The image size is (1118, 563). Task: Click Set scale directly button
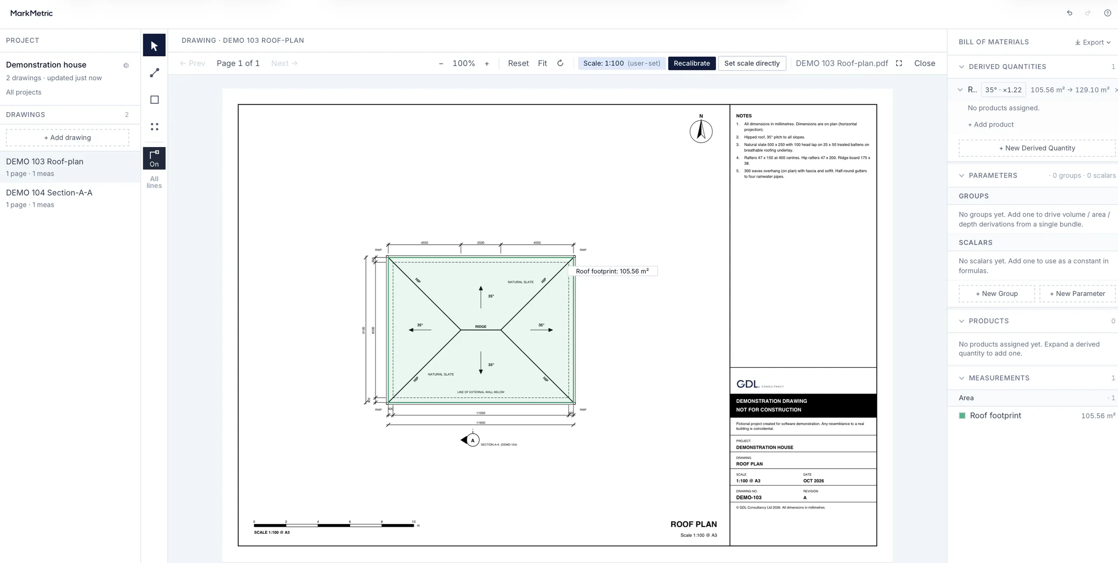(x=752, y=63)
